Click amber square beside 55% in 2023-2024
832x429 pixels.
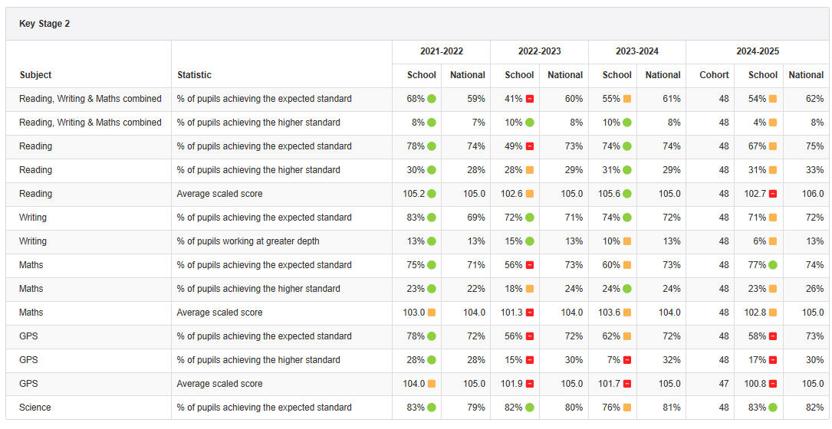tap(627, 99)
